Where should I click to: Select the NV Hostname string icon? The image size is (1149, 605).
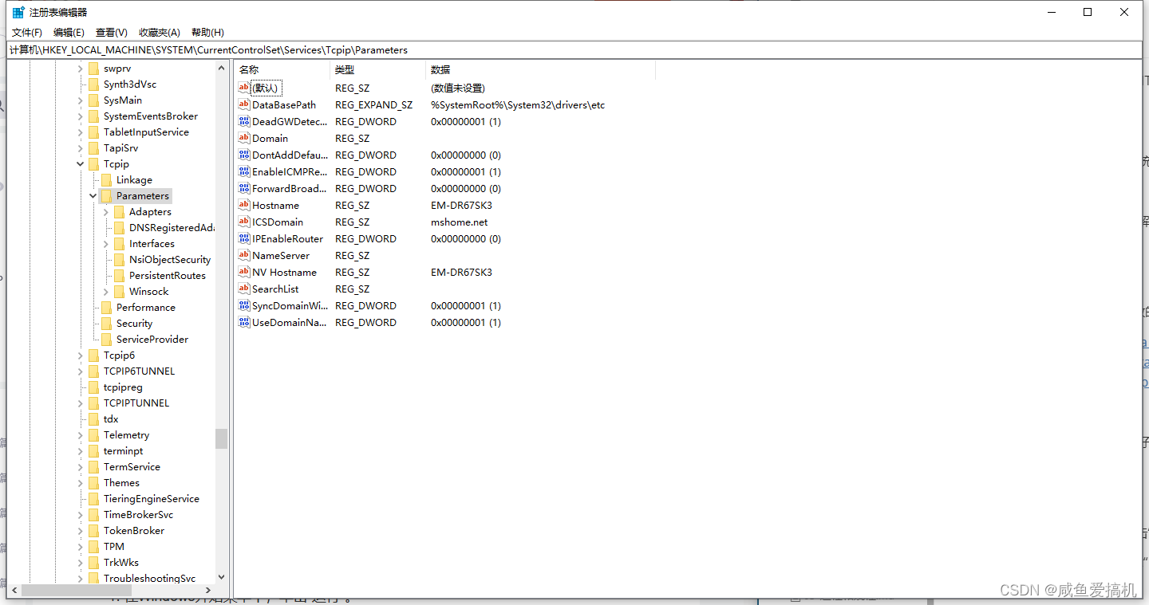point(244,272)
